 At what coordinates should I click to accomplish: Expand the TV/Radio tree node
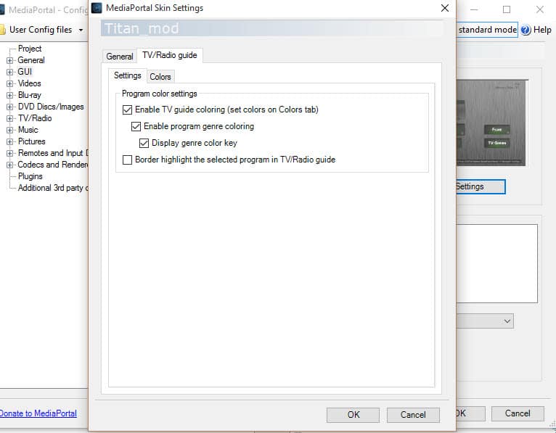(10, 118)
